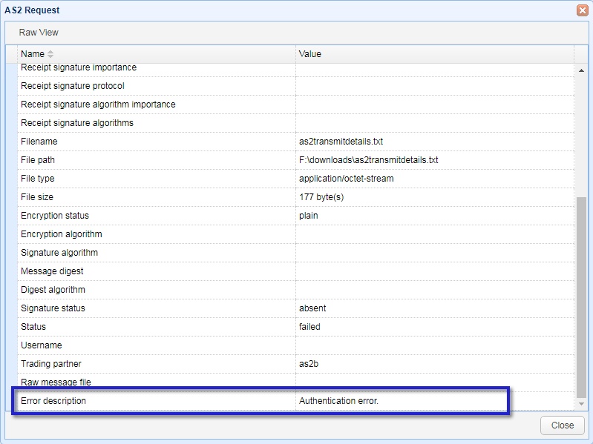Viewport: 593px width, 444px height.
Task: Click scrollbar up arrow
Action: pos(581,70)
